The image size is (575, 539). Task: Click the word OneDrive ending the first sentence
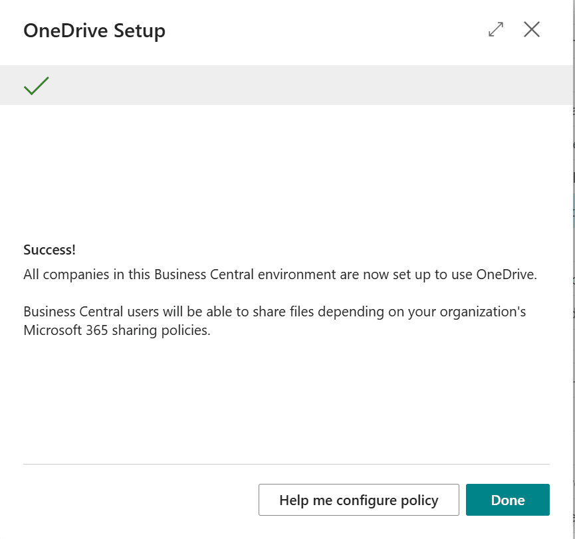point(506,274)
